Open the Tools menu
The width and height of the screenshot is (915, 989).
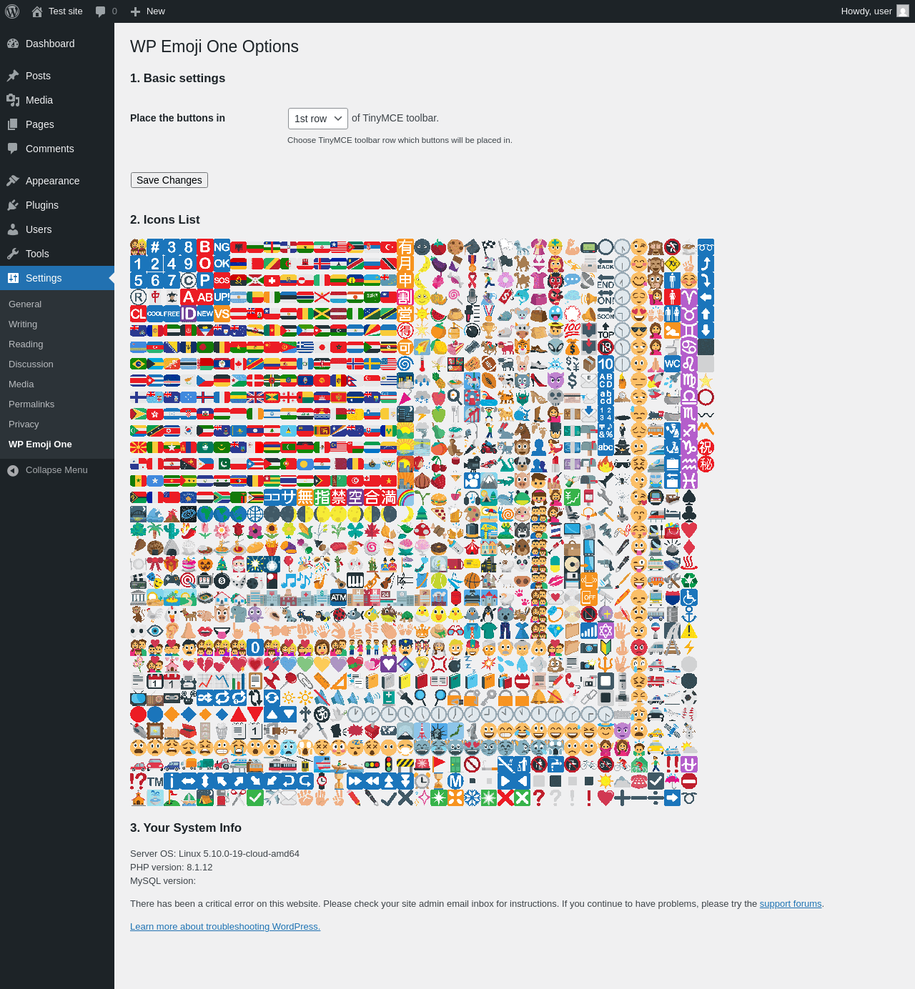pos(57,254)
